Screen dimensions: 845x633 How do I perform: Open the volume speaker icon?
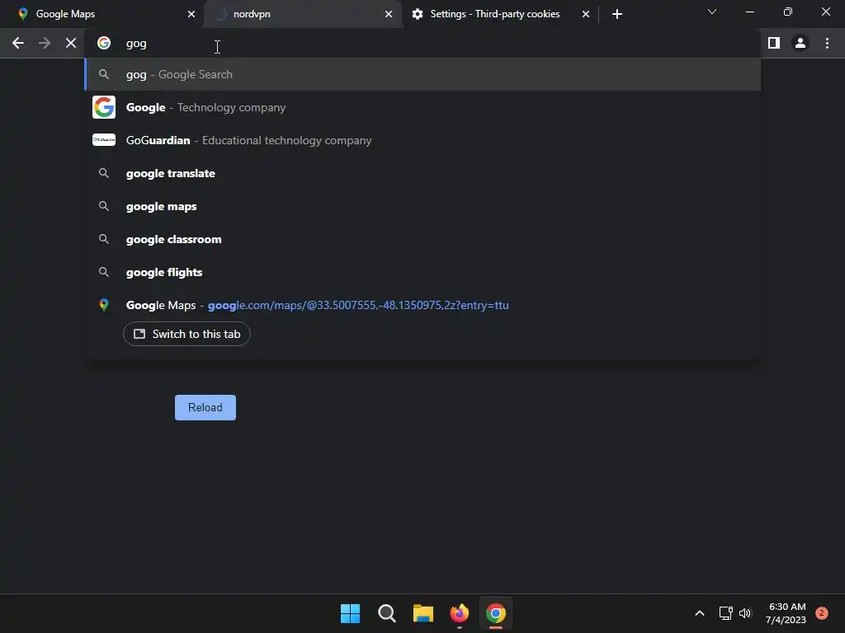point(745,613)
